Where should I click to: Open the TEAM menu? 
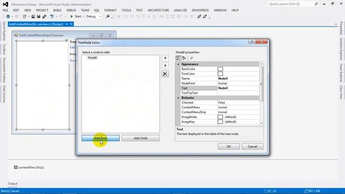pos(85,10)
